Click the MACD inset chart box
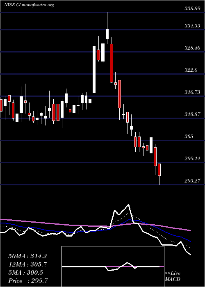This screenshot has width=205, height=287. point(113,266)
